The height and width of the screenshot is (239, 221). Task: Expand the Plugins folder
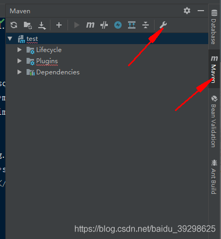pyautogui.click(x=20, y=61)
